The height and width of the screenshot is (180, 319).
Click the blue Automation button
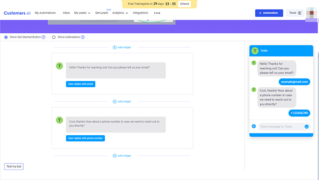coord(269,13)
